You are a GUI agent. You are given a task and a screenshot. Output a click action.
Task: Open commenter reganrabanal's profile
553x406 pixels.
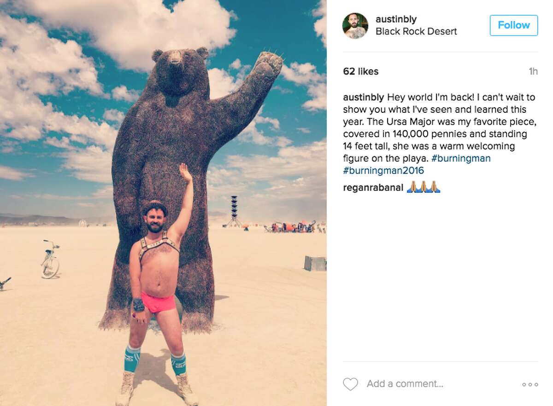pos(373,188)
